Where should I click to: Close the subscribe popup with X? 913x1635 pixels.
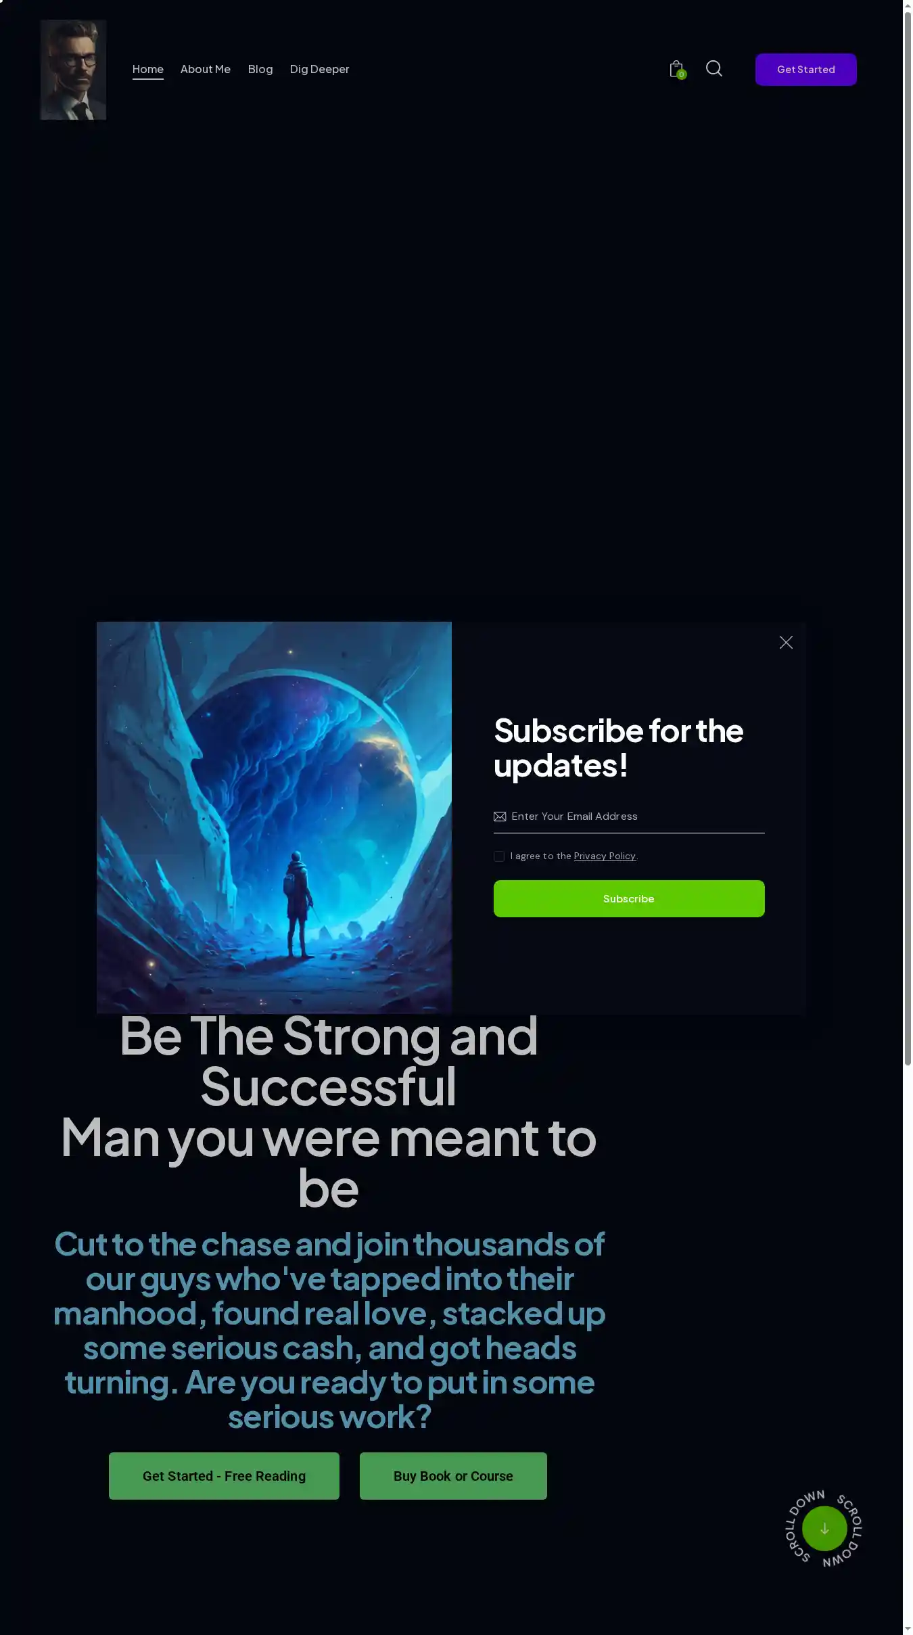click(x=786, y=643)
